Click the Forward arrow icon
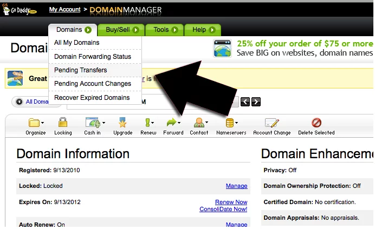Image resolution: width=375 pixels, height=230 pixels. click(x=173, y=123)
